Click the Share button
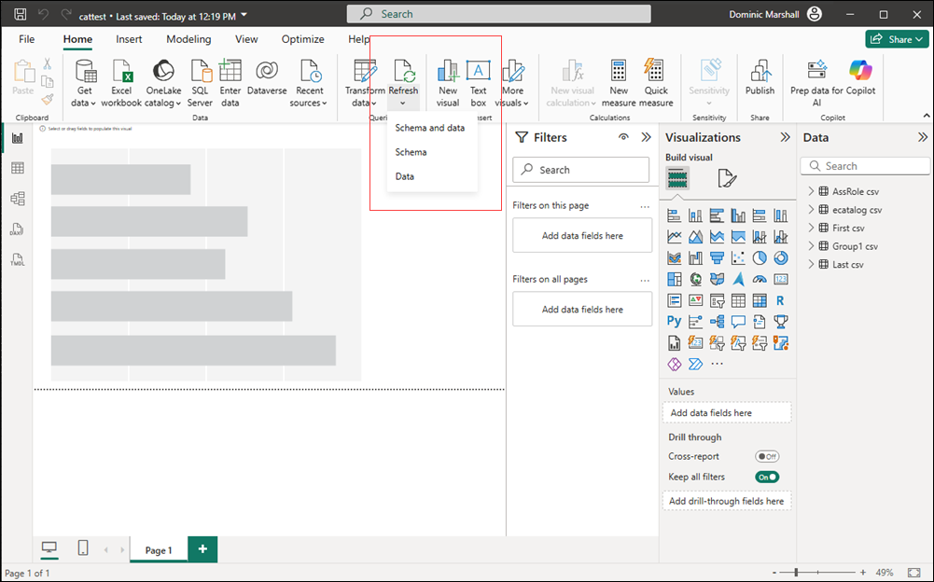 [x=895, y=39]
